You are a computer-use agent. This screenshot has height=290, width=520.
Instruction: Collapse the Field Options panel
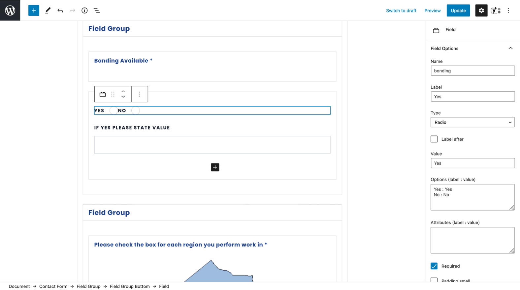tap(510, 48)
